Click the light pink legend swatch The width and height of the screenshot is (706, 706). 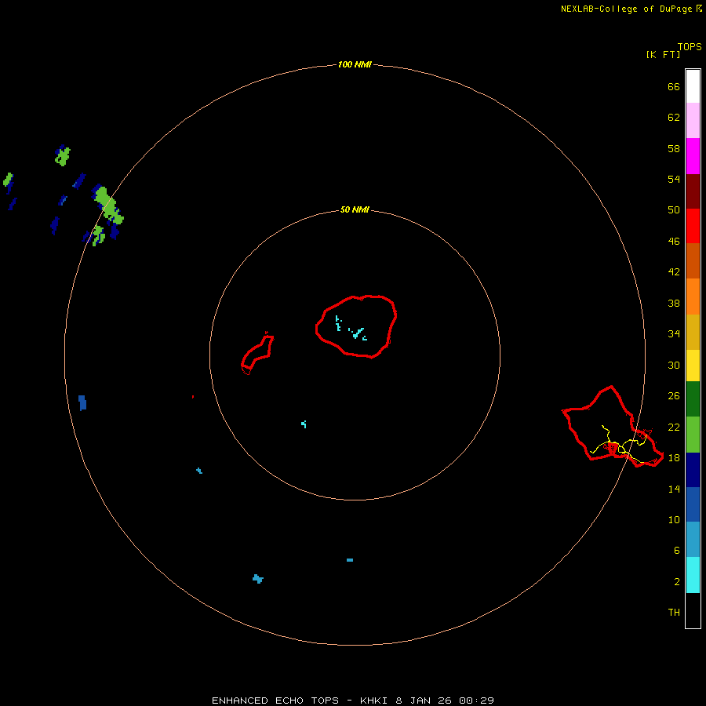[x=693, y=121]
